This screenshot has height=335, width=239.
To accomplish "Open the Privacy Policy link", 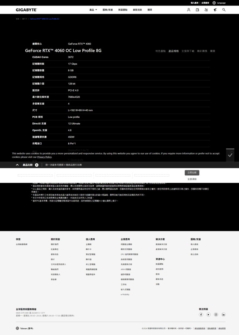I will click(x=44, y=157).
